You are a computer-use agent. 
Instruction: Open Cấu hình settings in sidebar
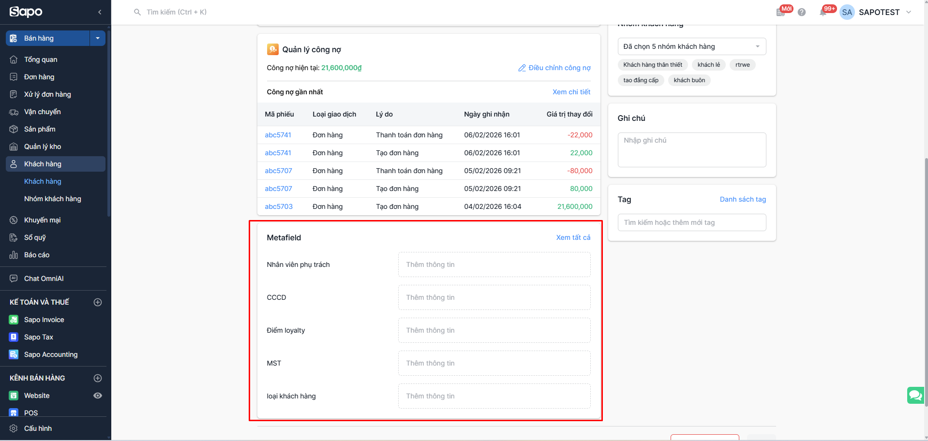click(38, 428)
